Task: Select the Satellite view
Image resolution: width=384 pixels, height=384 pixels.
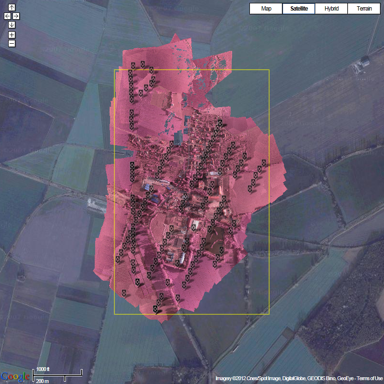Action: (x=299, y=9)
